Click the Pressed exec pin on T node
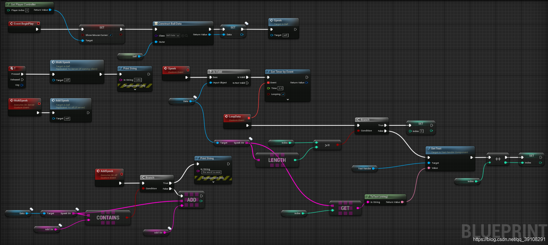The height and width of the screenshot is (245, 548). [x=22, y=74]
